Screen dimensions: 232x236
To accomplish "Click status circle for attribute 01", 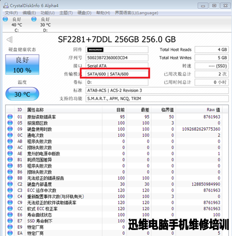I will 10,116.
